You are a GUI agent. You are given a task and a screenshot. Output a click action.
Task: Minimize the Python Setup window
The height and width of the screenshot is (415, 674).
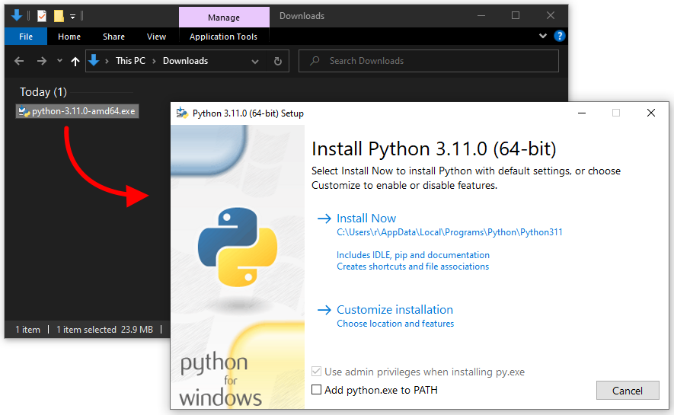point(582,113)
